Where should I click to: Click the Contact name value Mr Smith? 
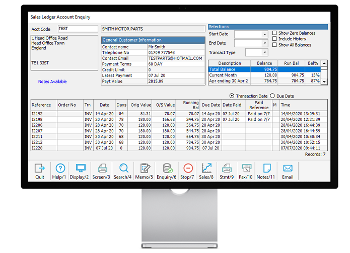[x=176, y=47]
